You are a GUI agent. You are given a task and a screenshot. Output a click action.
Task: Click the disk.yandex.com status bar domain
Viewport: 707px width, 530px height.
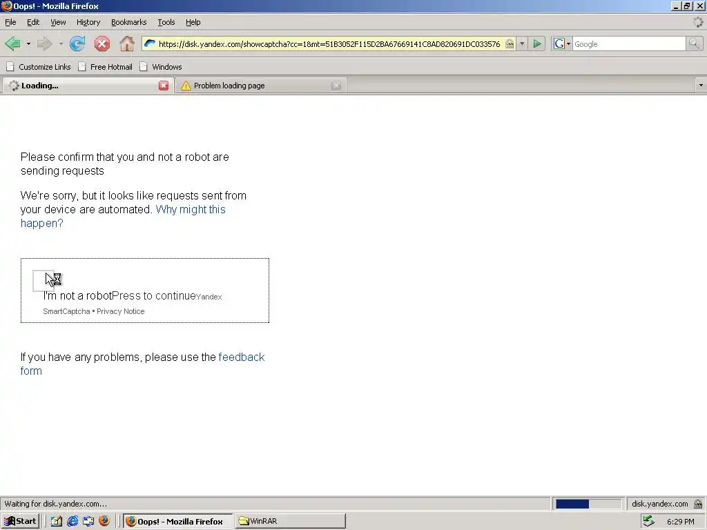click(659, 504)
